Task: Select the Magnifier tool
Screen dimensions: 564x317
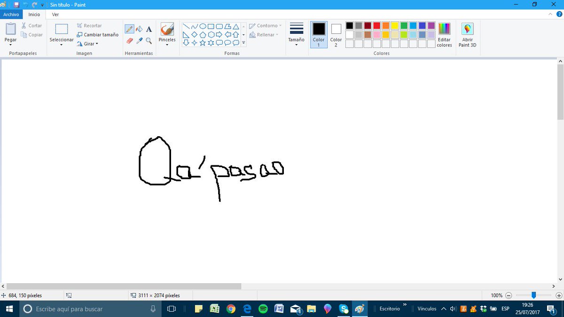Action: pos(149,41)
